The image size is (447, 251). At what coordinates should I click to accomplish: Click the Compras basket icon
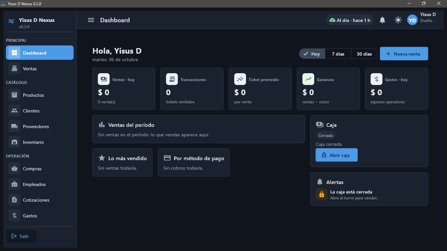(14, 169)
